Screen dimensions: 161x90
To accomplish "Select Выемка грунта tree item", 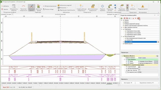I will click(x=128, y=43).
